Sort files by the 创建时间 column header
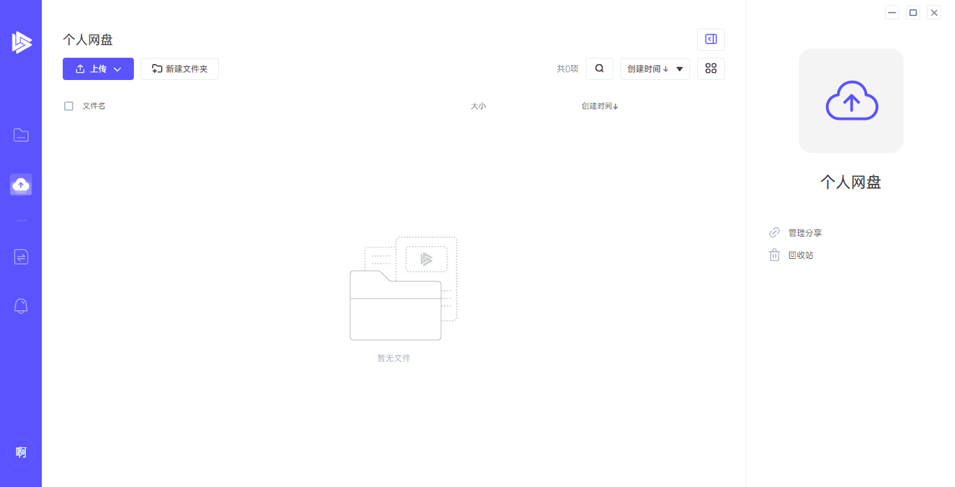The image size is (955, 487). [x=599, y=105]
